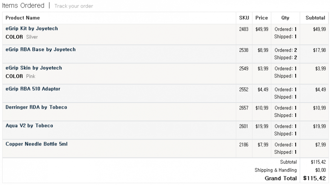Open eGrip RBA Base by Joyetech product
The width and height of the screenshot is (330, 185).
(41, 50)
